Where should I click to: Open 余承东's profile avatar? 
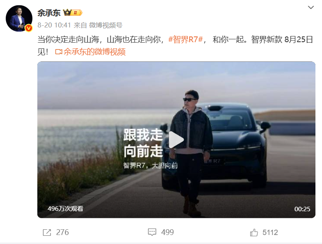[x=19, y=18]
